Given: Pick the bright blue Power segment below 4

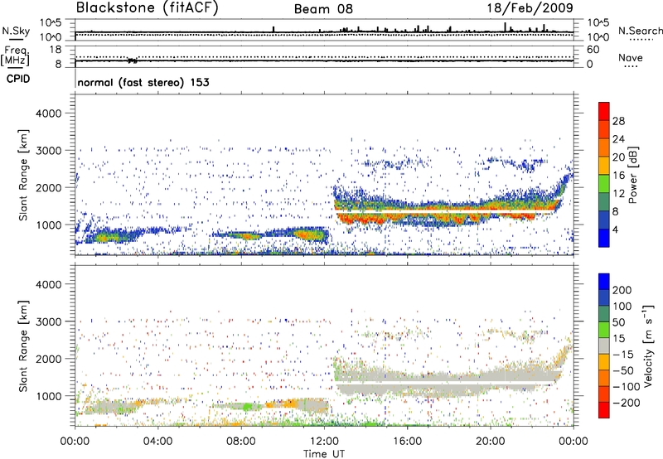Looking at the screenshot, I should coord(604,238).
